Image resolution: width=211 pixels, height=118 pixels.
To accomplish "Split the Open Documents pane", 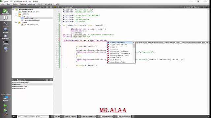I will [x=47, y=80].
